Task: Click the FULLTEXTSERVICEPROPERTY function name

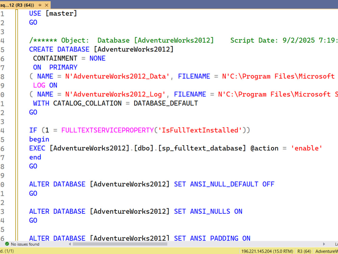Action: [x=107, y=130]
